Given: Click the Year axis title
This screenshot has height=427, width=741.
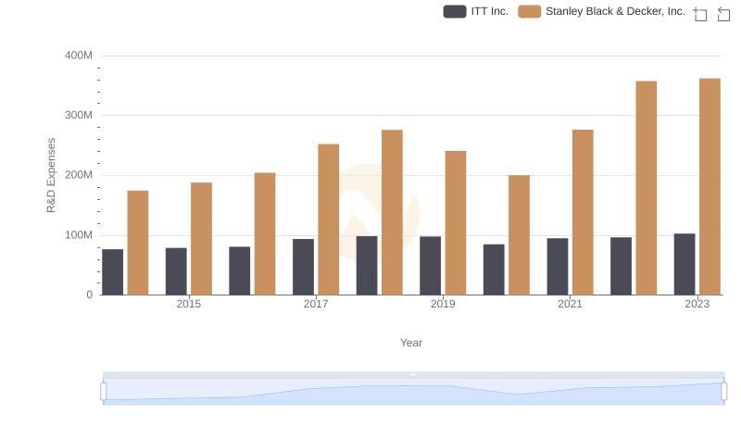Looking at the screenshot, I should tap(411, 343).
